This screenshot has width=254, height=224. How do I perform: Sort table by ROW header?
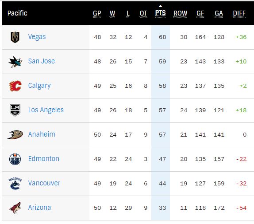coord(180,13)
